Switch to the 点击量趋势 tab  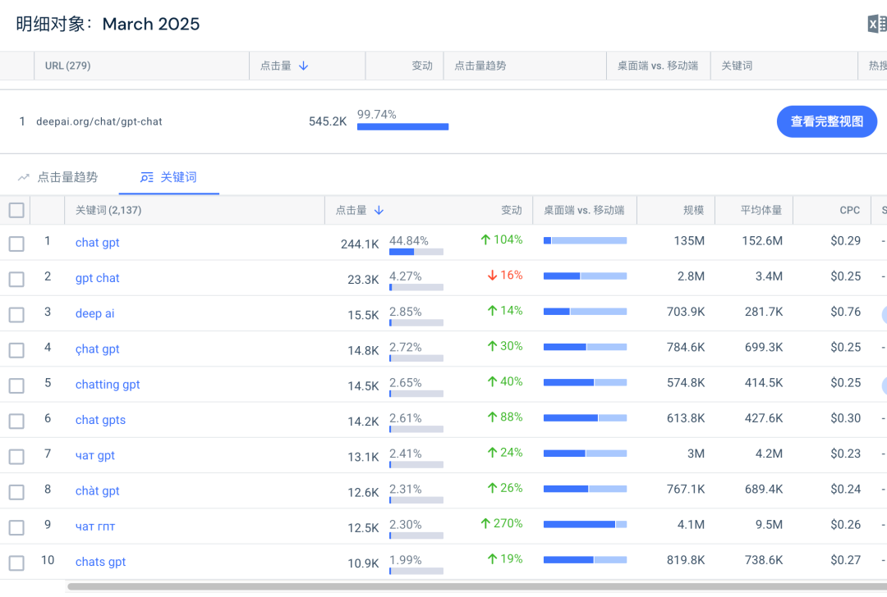coord(58,177)
